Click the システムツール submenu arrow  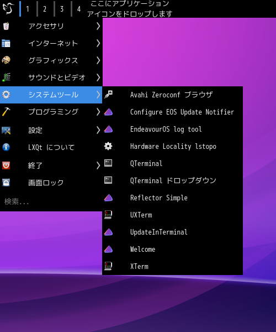click(98, 95)
